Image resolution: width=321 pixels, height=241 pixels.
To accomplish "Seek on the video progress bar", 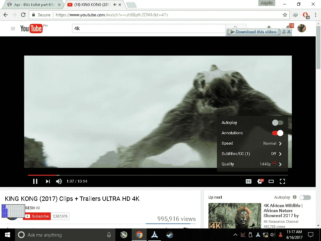I will pos(158,175).
